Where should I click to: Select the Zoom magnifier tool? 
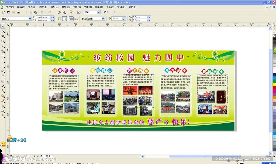click(x=3, y=41)
